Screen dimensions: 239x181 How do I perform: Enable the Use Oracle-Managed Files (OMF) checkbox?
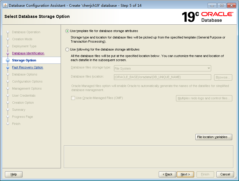73,98
